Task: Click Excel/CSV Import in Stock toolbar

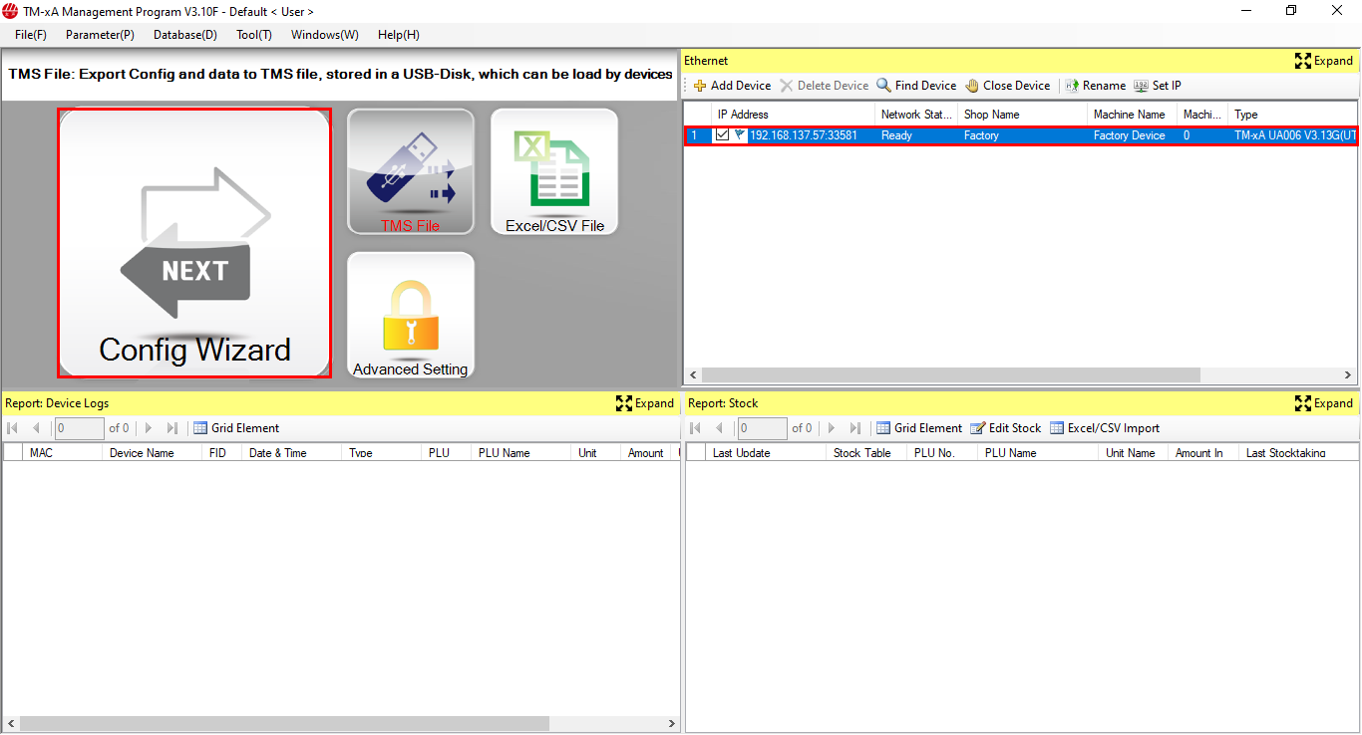Action: click(1105, 428)
